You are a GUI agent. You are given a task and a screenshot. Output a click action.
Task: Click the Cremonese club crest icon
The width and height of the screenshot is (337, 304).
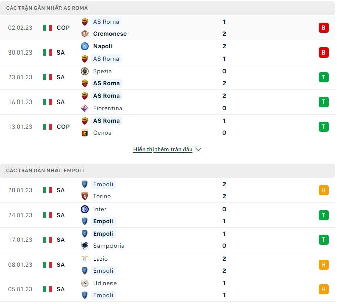(85, 34)
